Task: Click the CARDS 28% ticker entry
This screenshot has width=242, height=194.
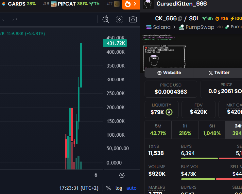Action: 19,4
